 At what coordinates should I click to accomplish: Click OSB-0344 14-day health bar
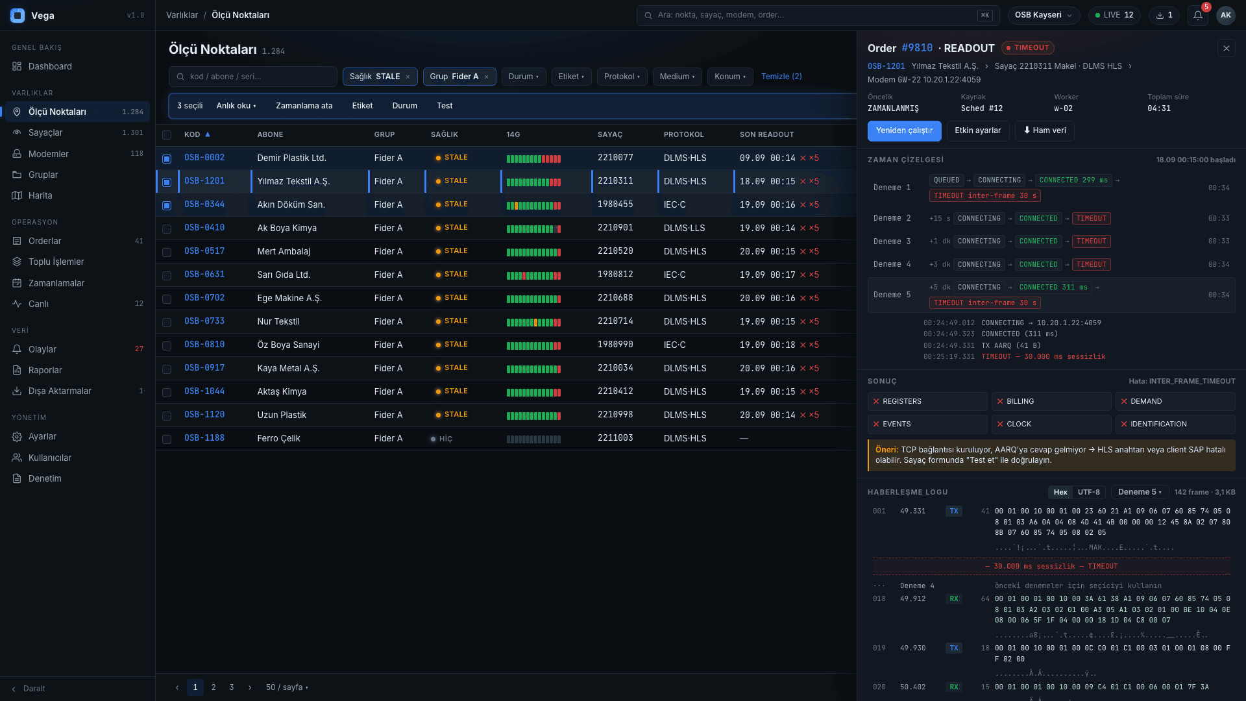[x=533, y=205]
